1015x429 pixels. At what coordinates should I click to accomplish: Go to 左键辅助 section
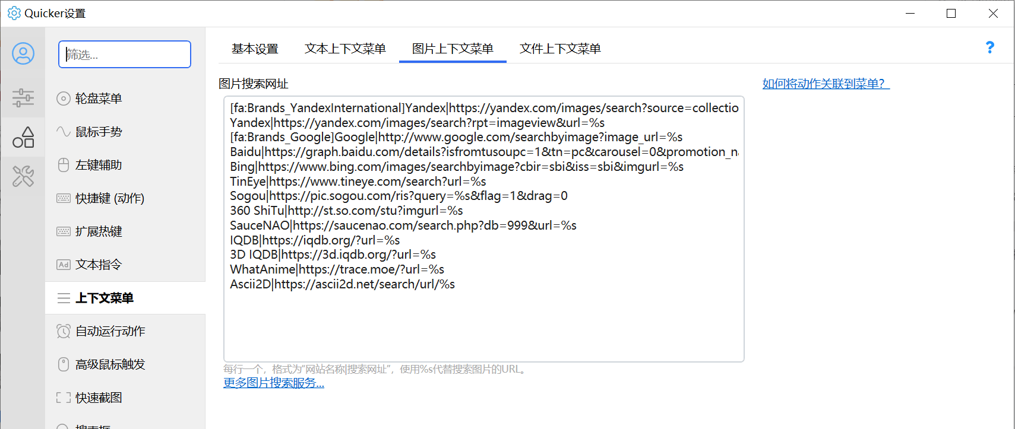pos(125,165)
